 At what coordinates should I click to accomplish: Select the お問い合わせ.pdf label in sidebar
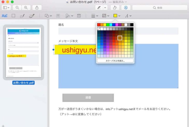coord(23,83)
